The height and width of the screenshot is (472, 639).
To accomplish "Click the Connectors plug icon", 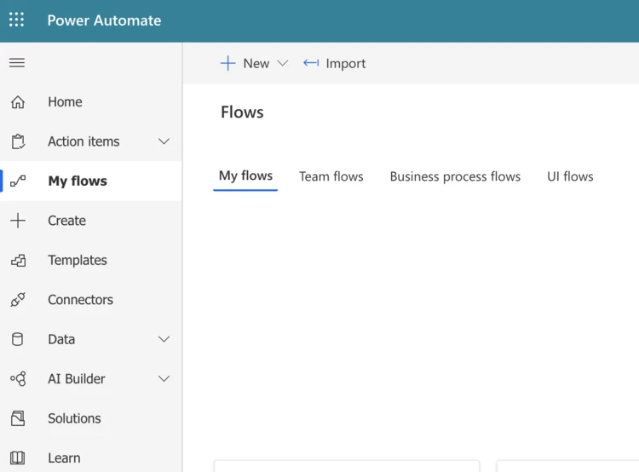I will (18, 300).
